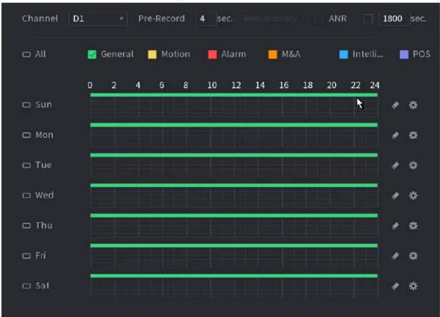Click the eraser icon for Fri row
This screenshot has height=317, width=440.
pos(395,256)
